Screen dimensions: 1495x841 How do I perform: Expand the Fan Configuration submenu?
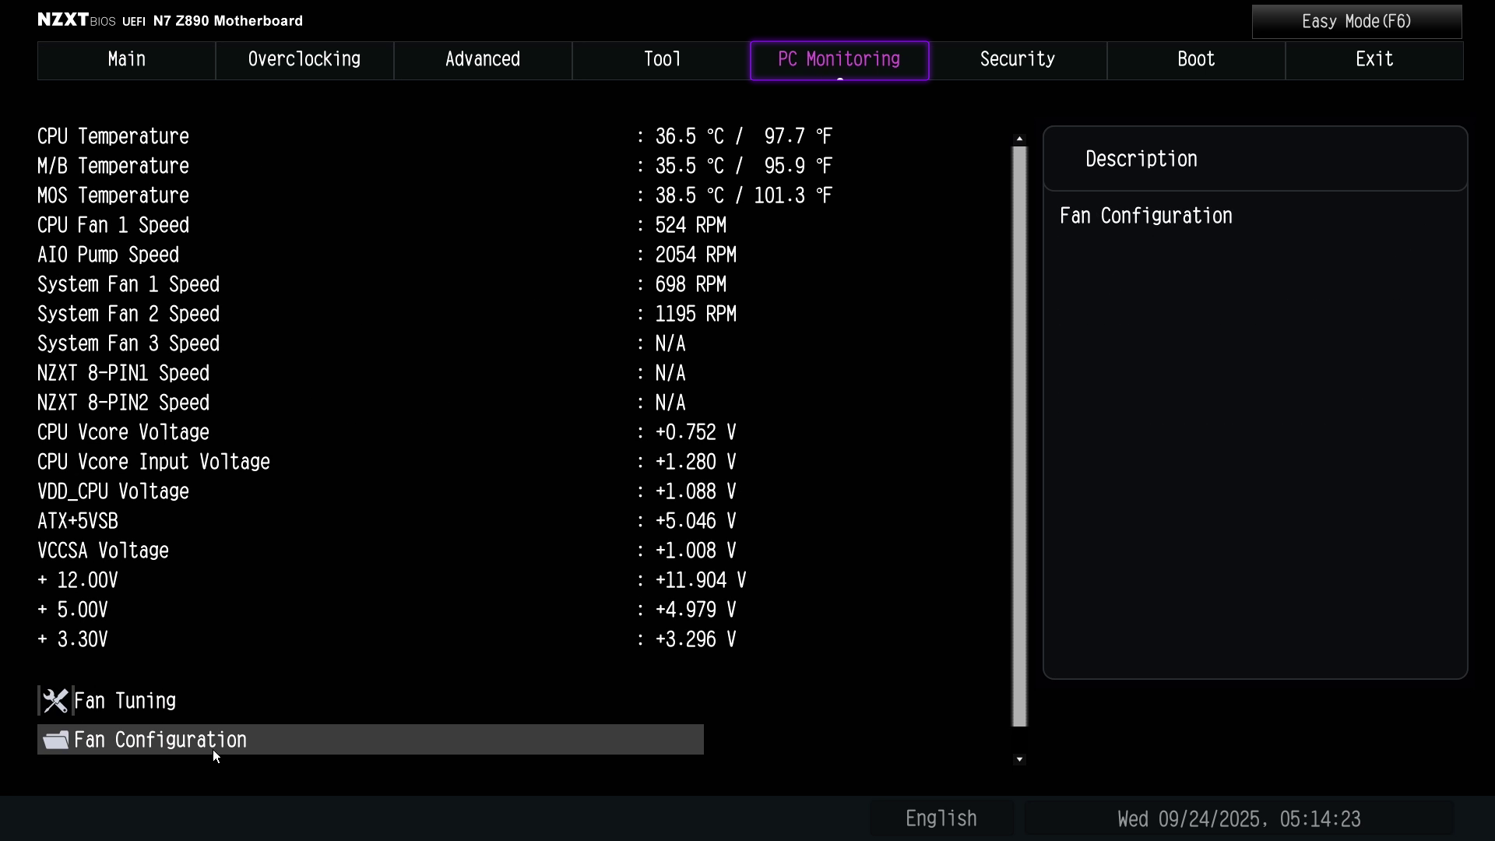click(160, 740)
